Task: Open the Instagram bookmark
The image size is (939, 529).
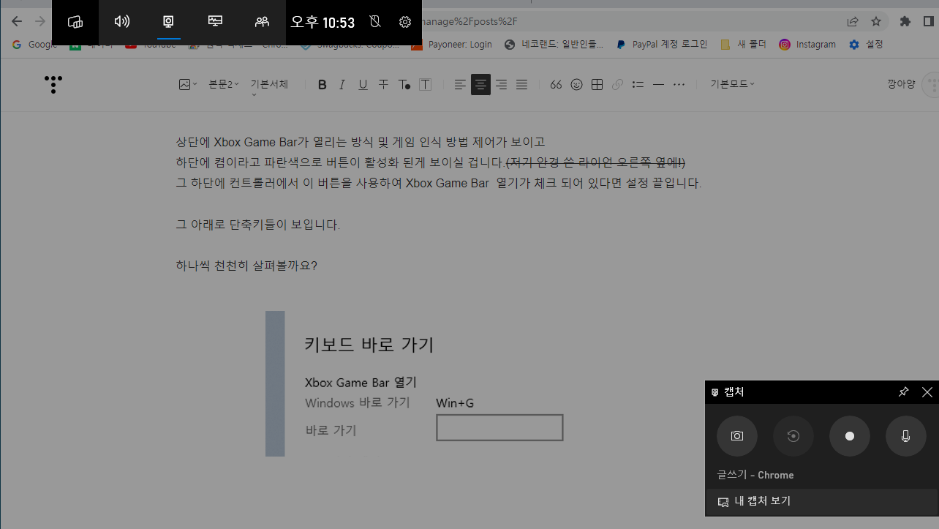Action: tap(807, 45)
